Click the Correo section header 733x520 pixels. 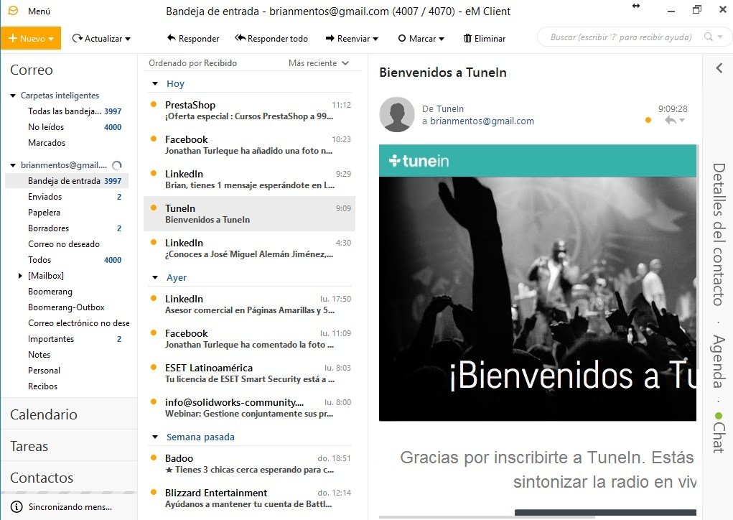(x=32, y=70)
